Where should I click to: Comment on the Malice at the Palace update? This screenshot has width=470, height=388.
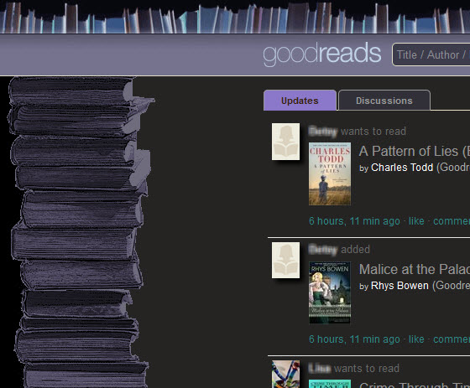452,339
